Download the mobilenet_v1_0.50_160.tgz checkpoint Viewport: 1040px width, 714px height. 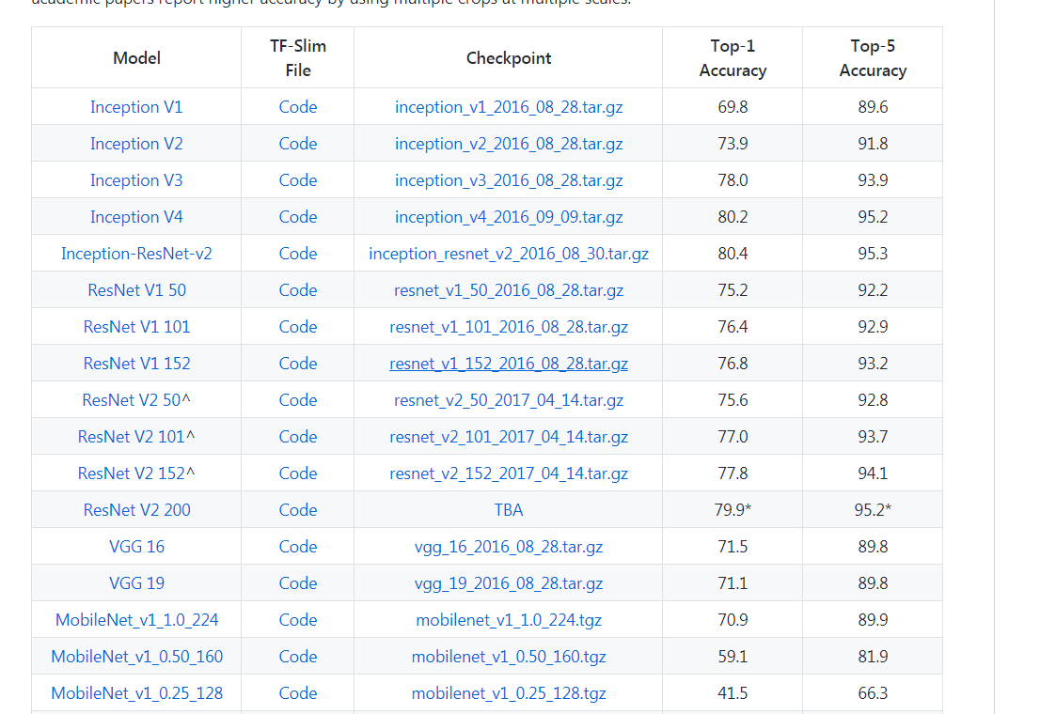[x=509, y=656]
